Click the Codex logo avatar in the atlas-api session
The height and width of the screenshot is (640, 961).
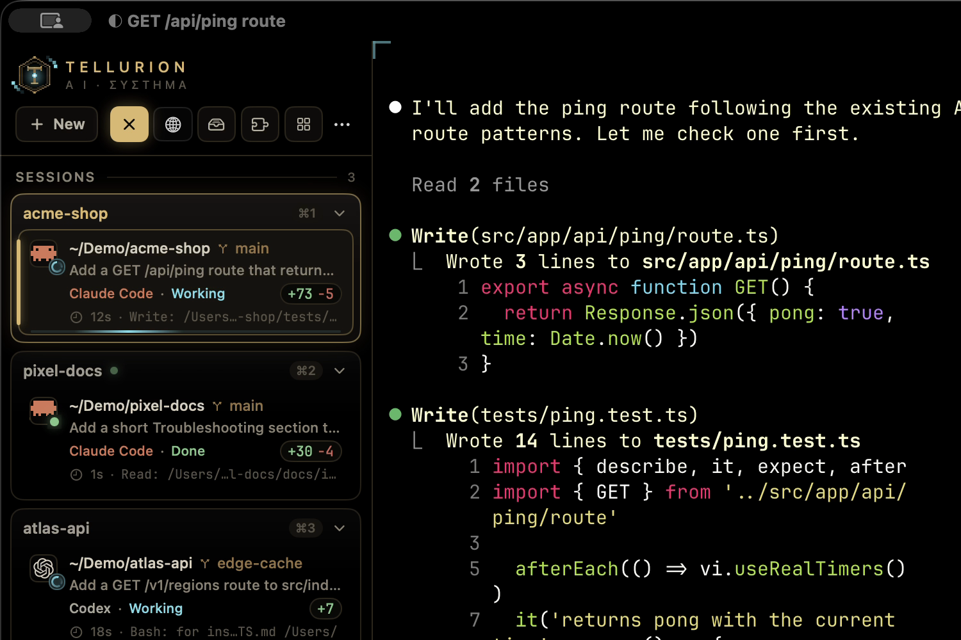[44, 568]
